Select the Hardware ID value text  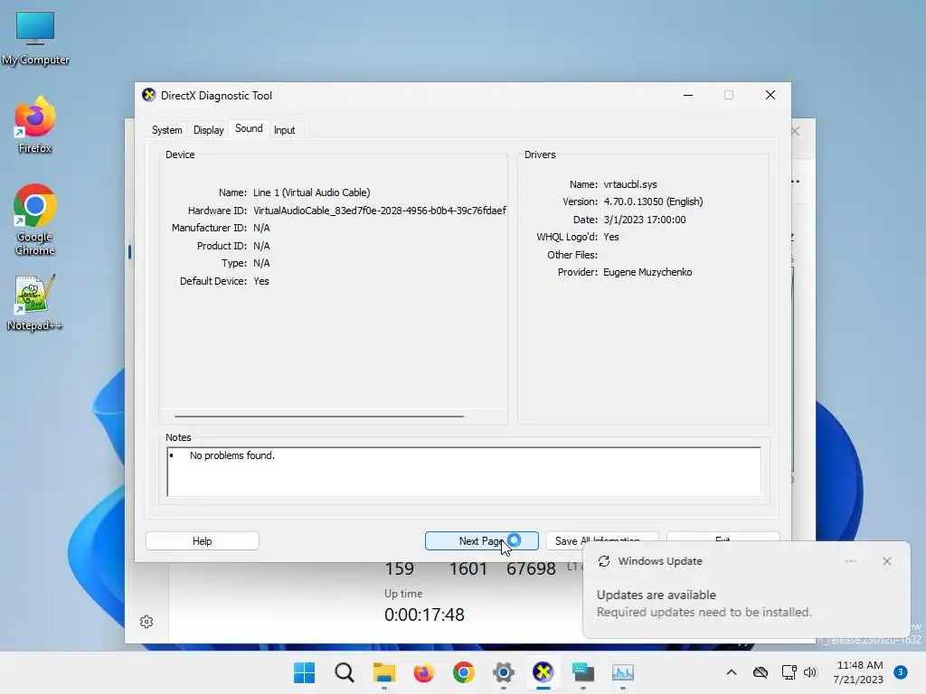(380, 210)
